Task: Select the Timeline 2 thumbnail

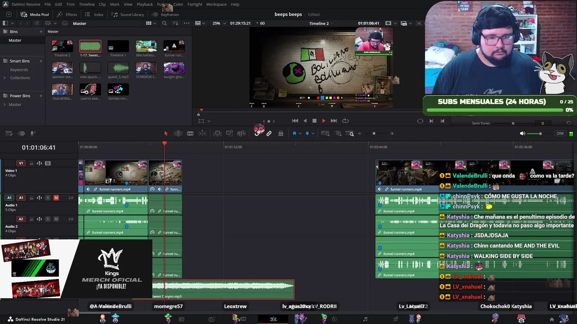Action: pos(62,46)
